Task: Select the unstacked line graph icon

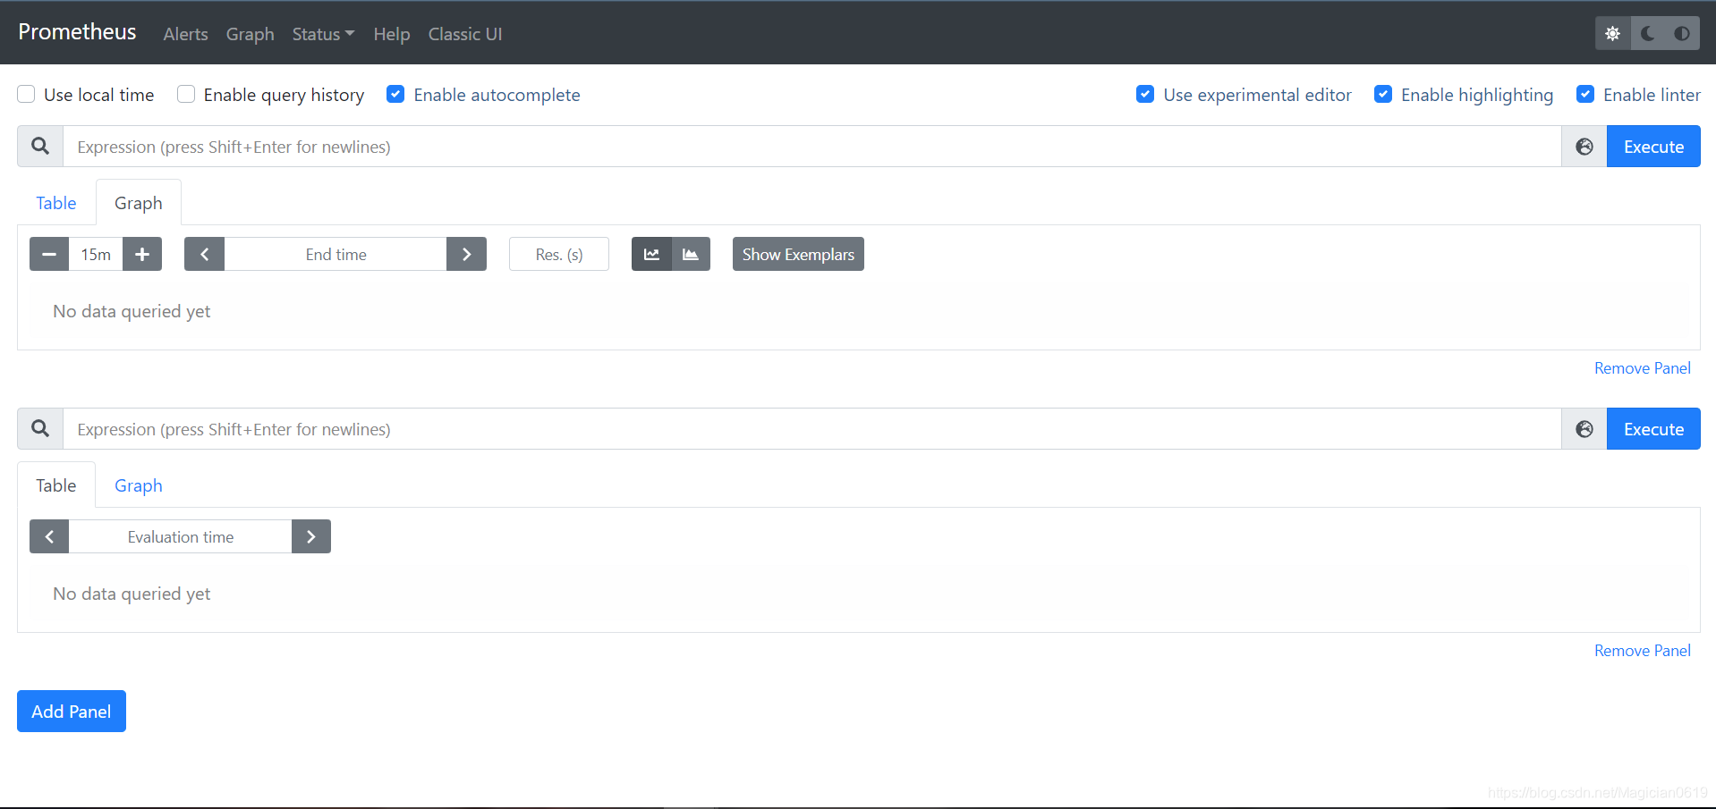Action: pyautogui.click(x=651, y=254)
